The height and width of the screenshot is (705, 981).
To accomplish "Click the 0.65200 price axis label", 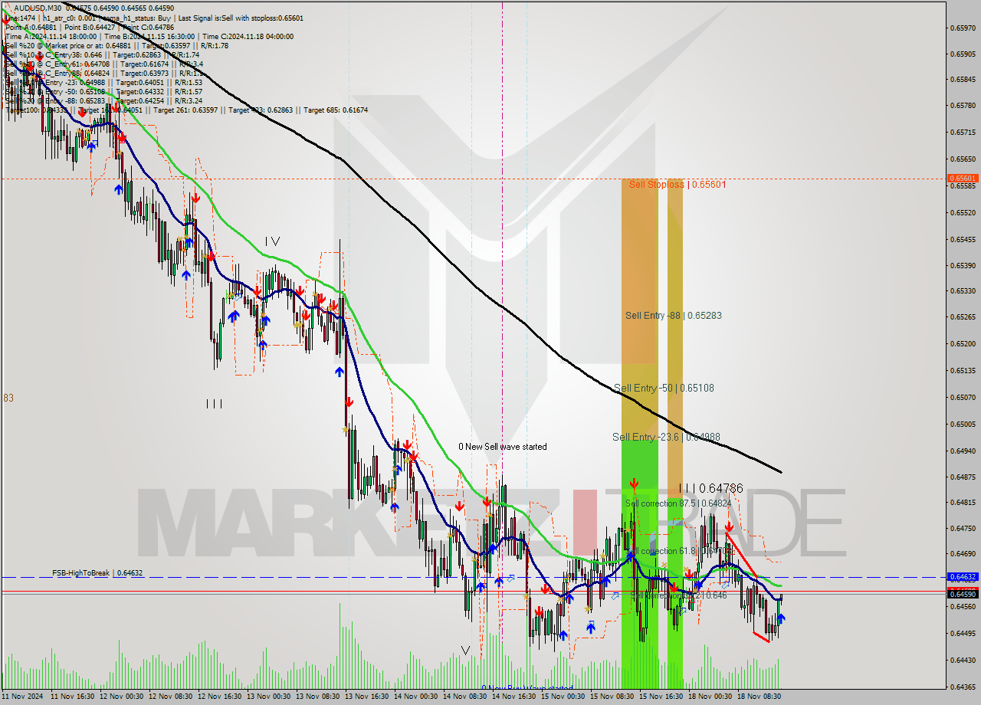I will 963,343.
